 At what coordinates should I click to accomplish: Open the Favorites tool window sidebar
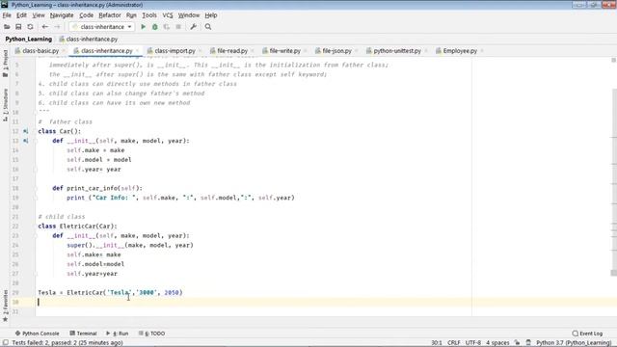pyautogui.click(x=5, y=307)
